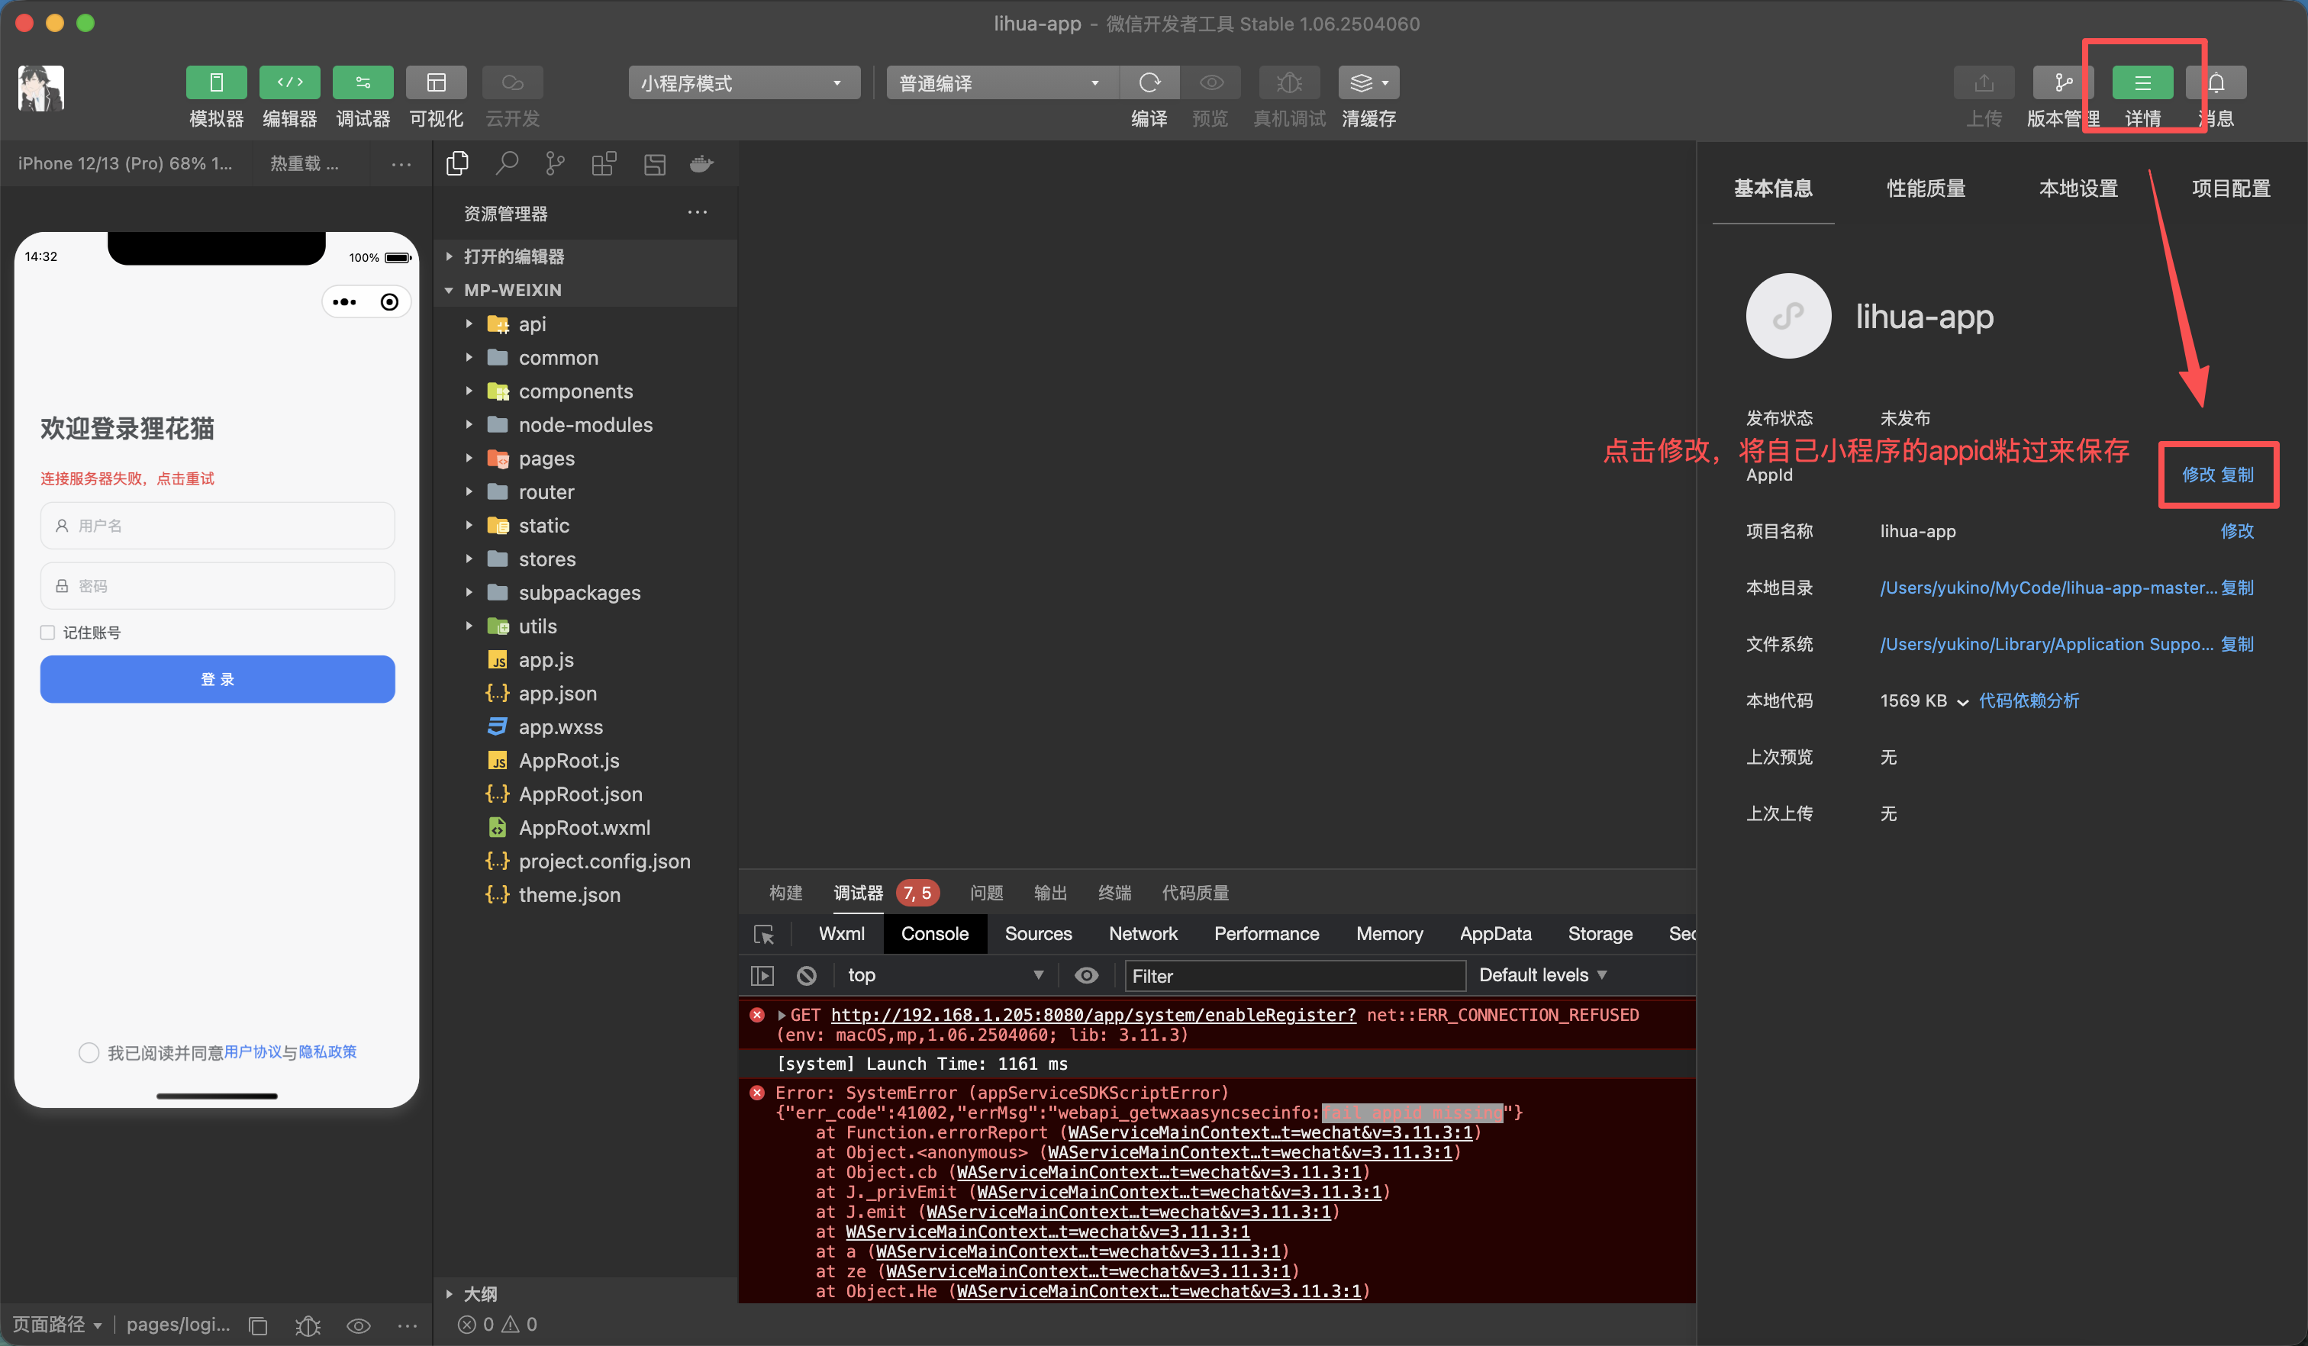Image resolution: width=2308 pixels, height=1346 pixels.
Task: Check the 记住账号 remember account checkbox
Action: (x=47, y=633)
